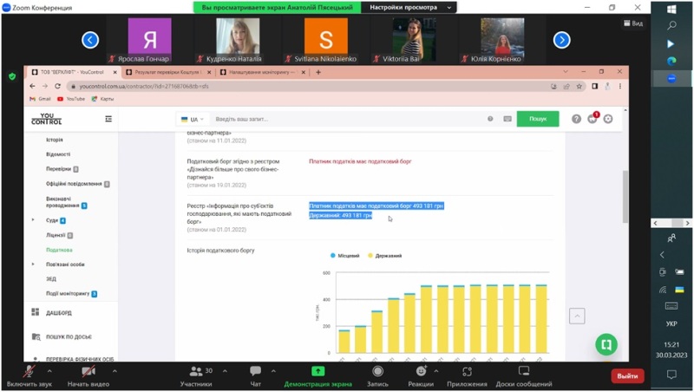694x392 pixels.
Task: Run a search with the green Пошук button
Action: click(538, 119)
